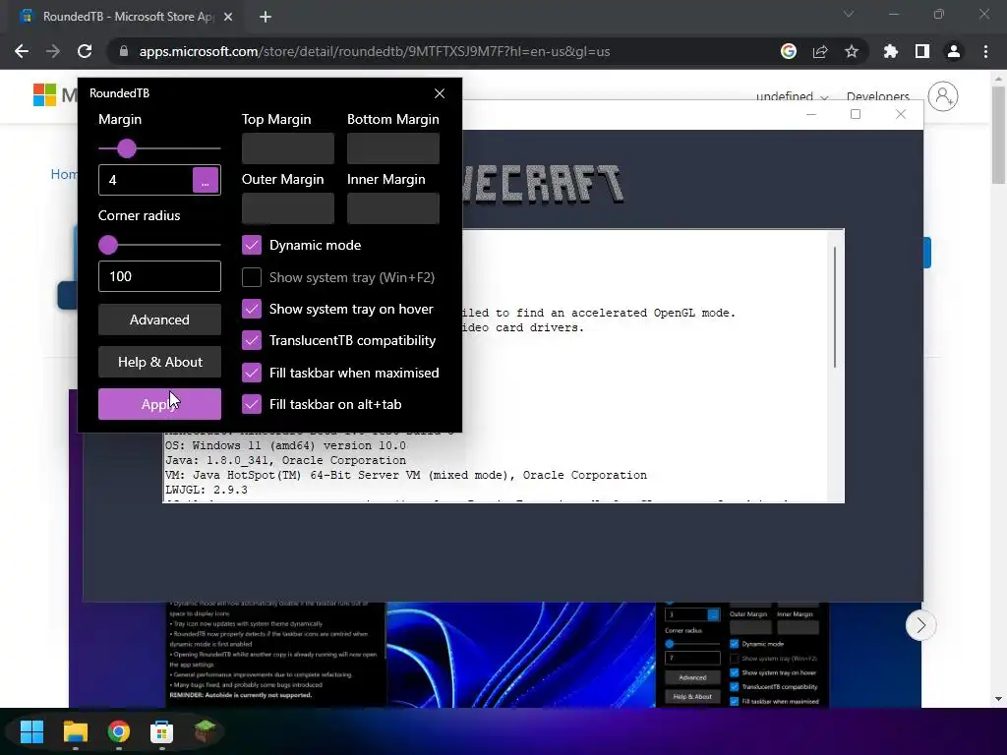Open Help & About
The image size is (1007, 755).
(159, 362)
